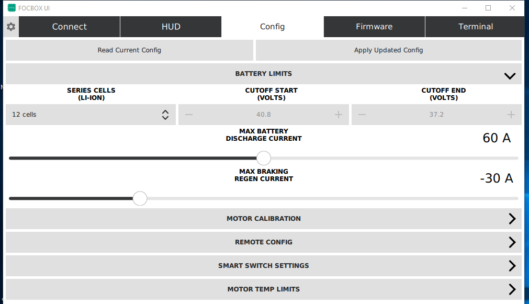Increase cutoff start volts with plus

pos(339,115)
